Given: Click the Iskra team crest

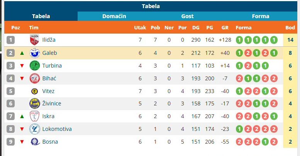Looking at the screenshot, I should pyautogui.click(x=35, y=116).
